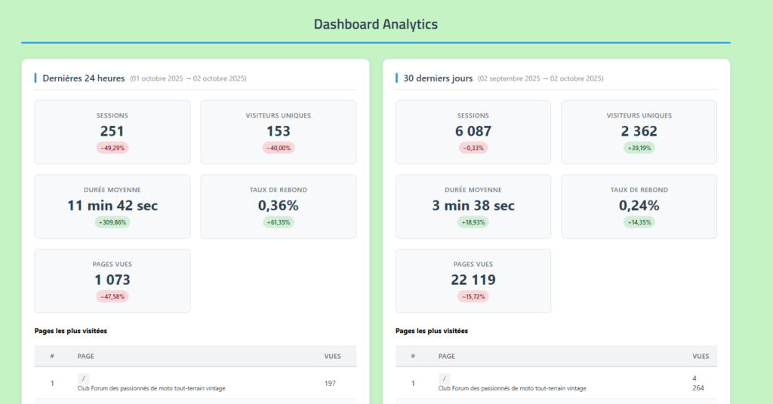Select the 1 073 pages vues value

[x=112, y=280]
